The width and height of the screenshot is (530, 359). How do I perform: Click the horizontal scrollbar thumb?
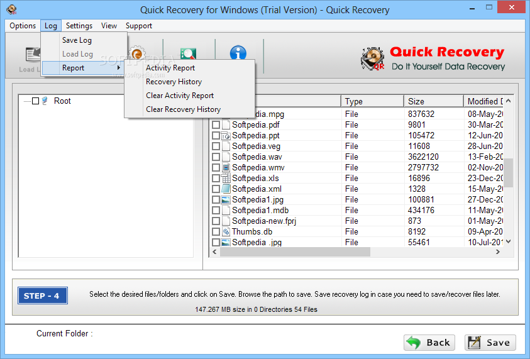pyautogui.click(x=295, y=252)
